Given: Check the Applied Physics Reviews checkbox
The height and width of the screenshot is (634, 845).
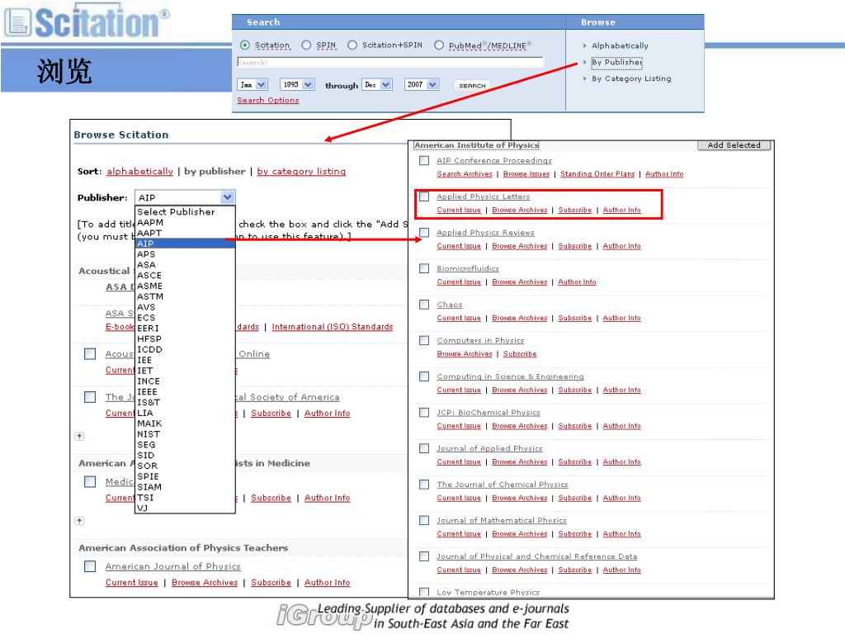Looking at the screenshot, I should 424,232.
